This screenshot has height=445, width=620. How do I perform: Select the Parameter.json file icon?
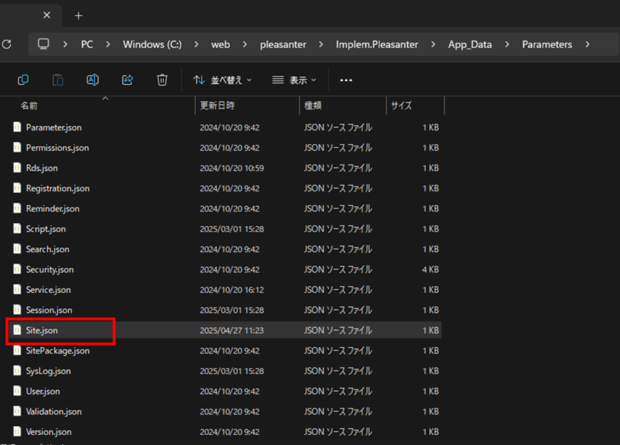pyautogui.click(x=17, y=127)
